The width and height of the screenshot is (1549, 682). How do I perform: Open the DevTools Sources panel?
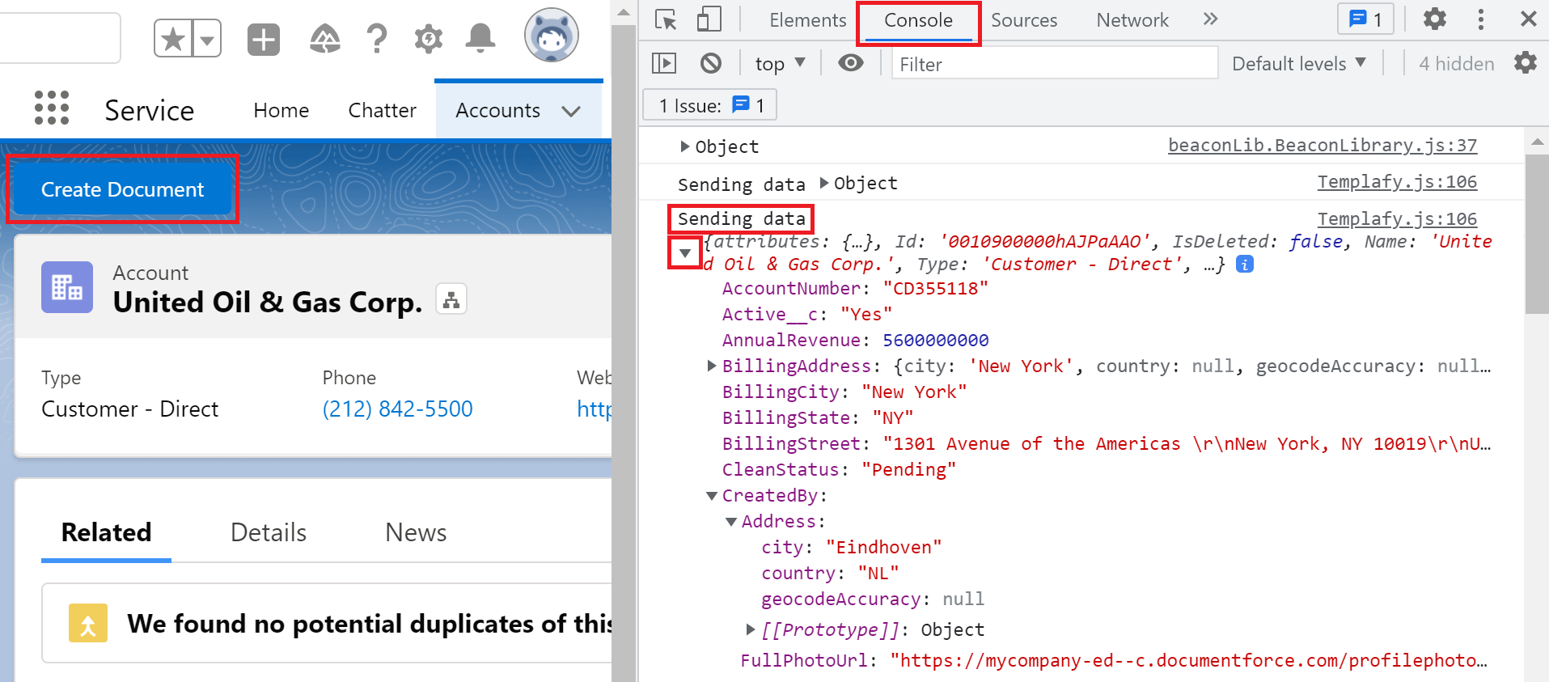click(1024, 20)
